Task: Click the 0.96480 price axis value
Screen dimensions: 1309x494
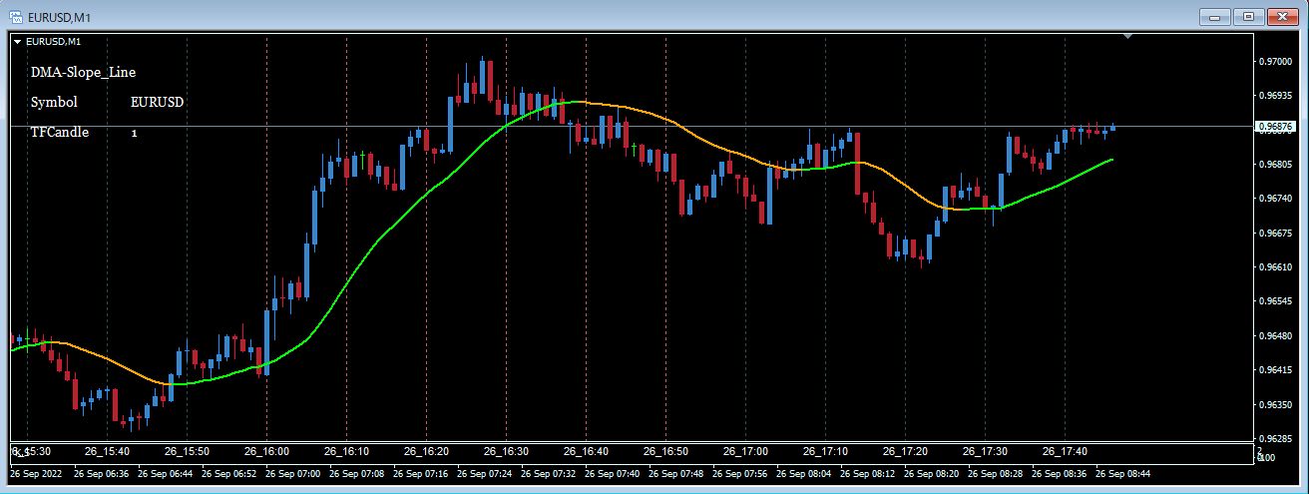Action: point(1275,336)
